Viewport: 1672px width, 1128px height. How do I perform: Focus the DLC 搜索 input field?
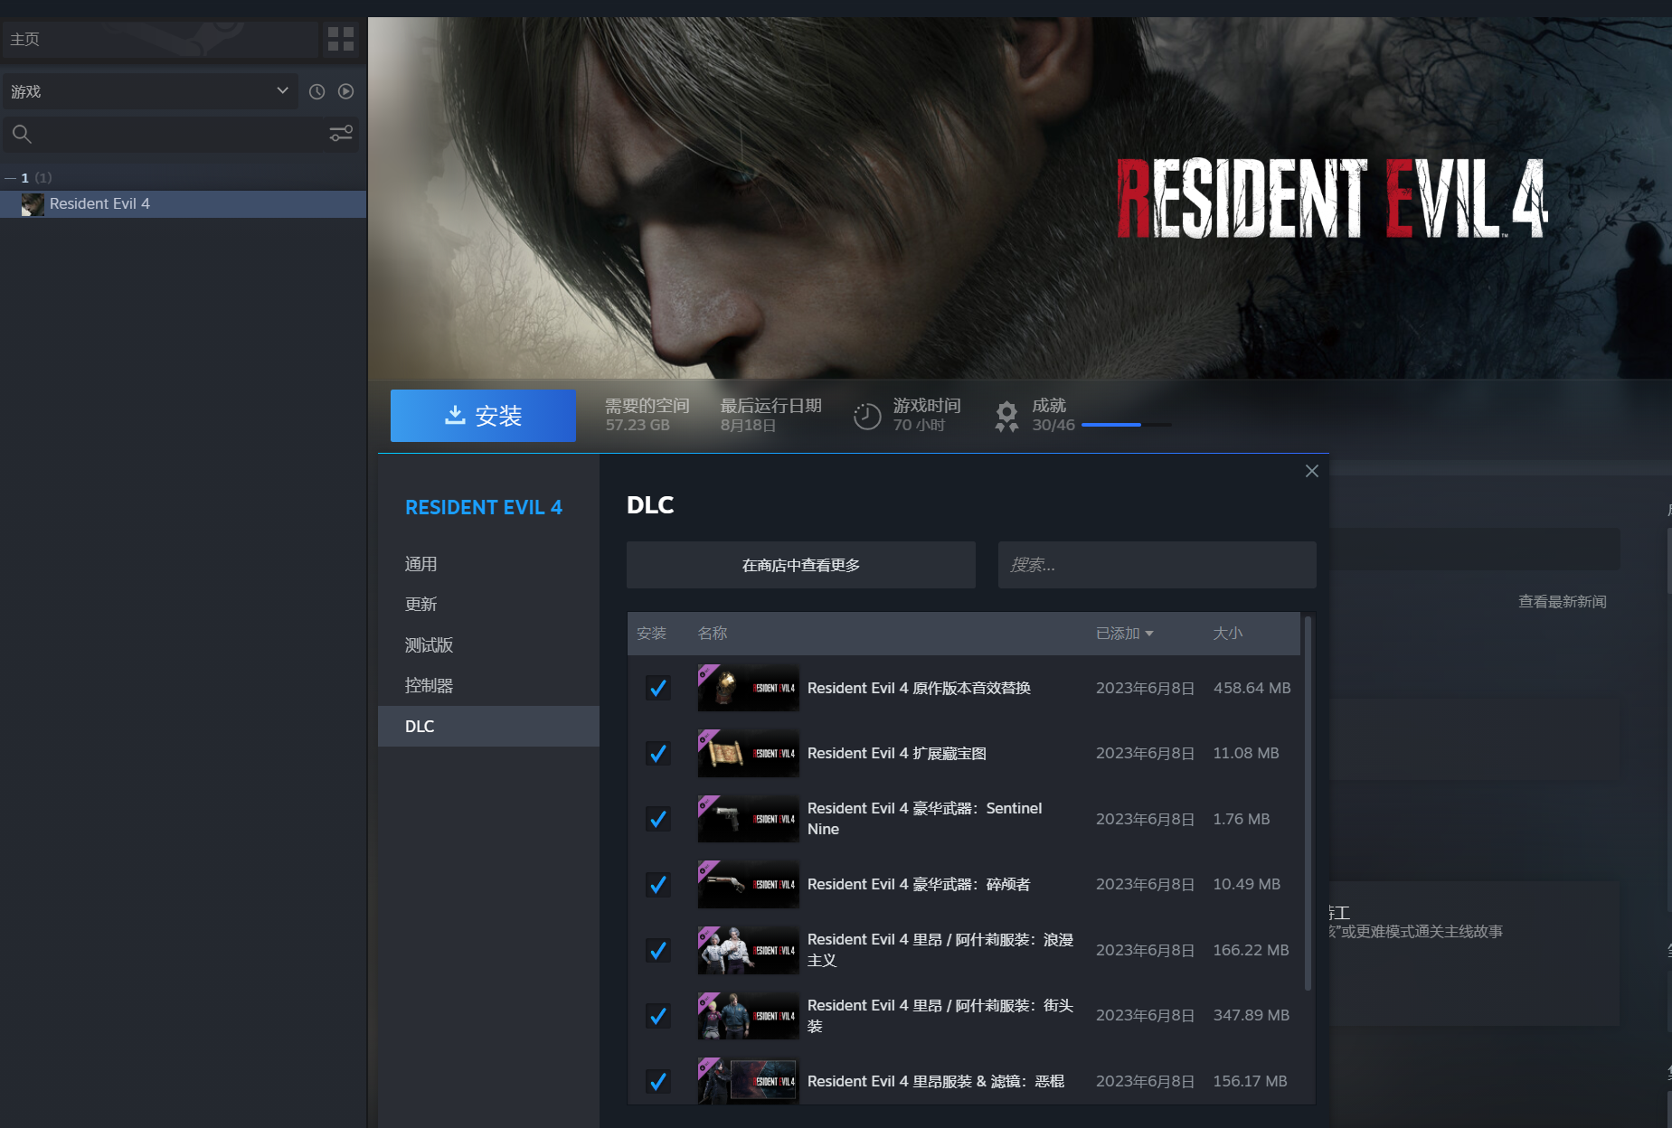click(x=1157, y=565)
